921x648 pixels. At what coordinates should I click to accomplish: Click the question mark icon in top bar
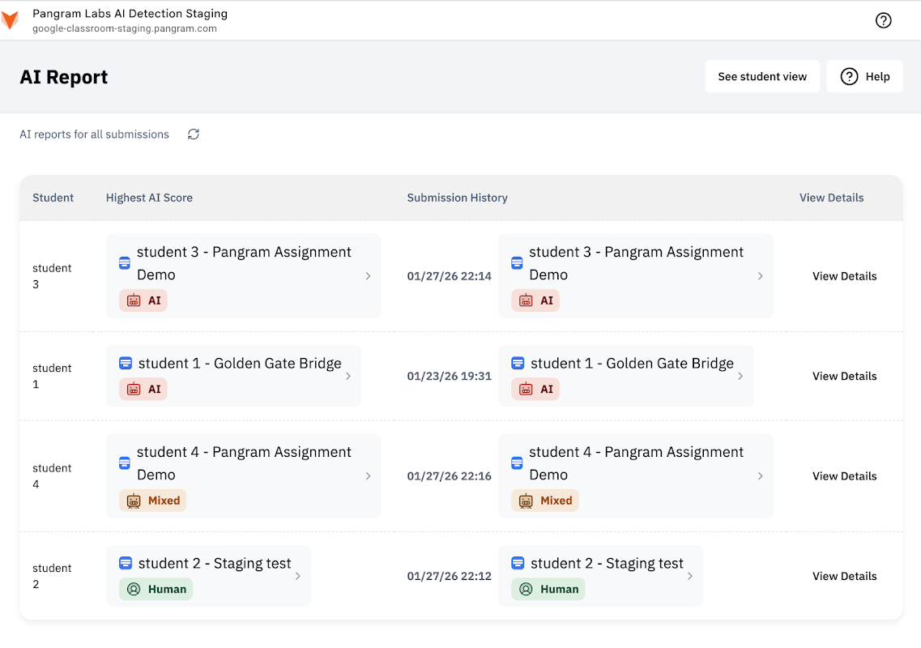pos(883,20)
